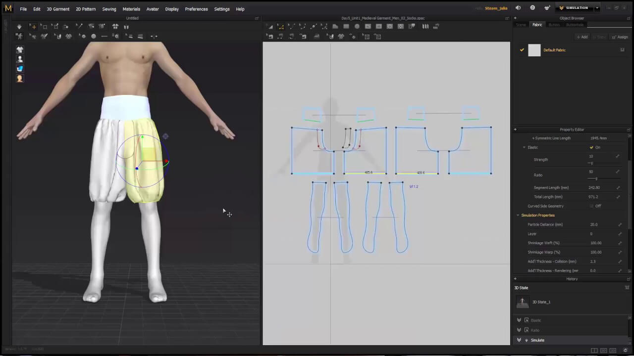
Task: Pick the Rectangle pattern tool
Action: pyautogui.click(x=346, y=27)
